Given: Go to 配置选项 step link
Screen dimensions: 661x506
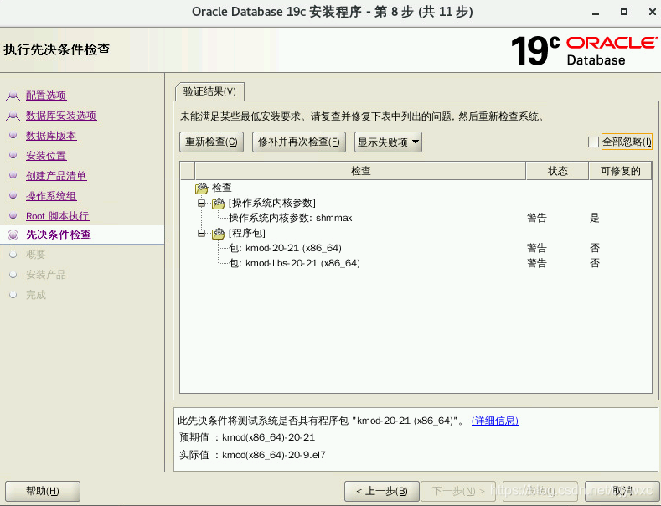Looking at the screenshot, I should [46, 96].
